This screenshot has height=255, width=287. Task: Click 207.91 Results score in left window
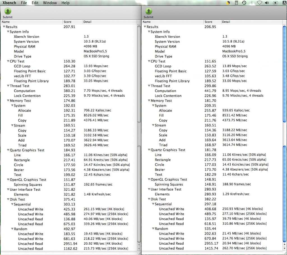(70, 27)
